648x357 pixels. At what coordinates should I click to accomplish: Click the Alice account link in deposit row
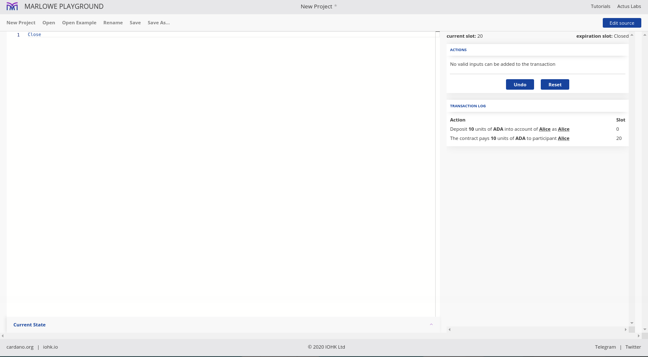pyautogui.click(x=545, y=129)
